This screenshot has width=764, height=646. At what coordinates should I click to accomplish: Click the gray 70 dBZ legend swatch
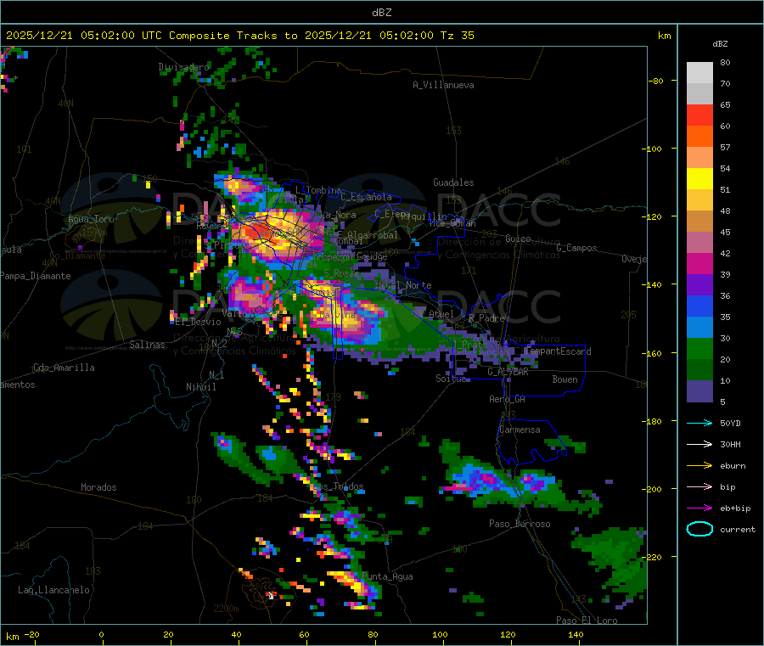pos(699,94)
